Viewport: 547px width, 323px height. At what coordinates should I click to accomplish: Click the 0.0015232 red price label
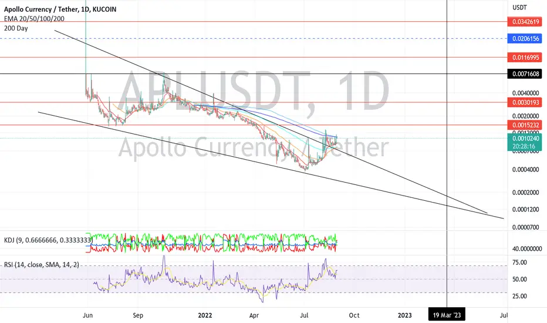point(525,125)
